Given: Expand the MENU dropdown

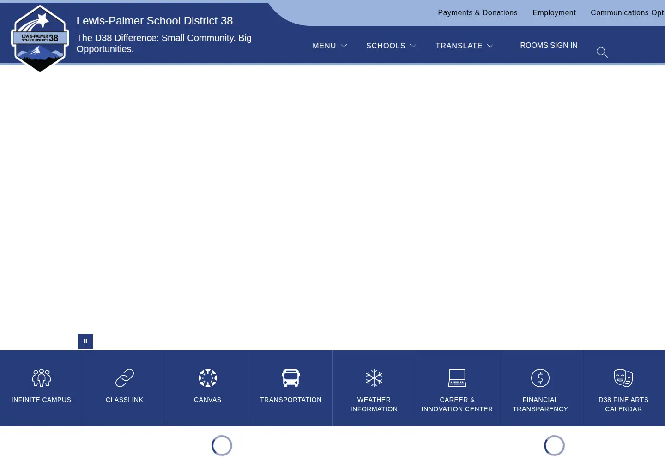Looking at the screenshot, I should point(330,46).
